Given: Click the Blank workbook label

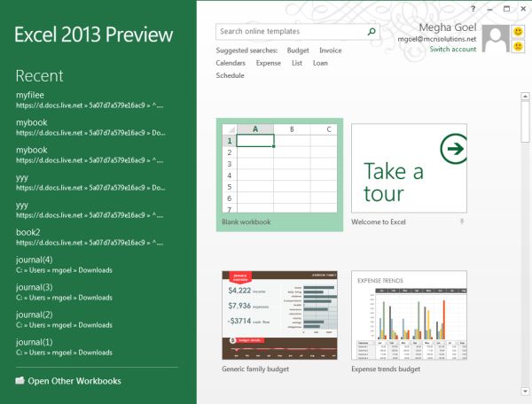Looking at the screenshot, I should (x=246, y=222).
